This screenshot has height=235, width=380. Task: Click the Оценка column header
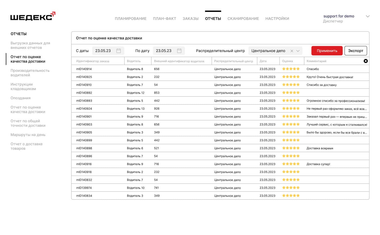tap(287, 61)
